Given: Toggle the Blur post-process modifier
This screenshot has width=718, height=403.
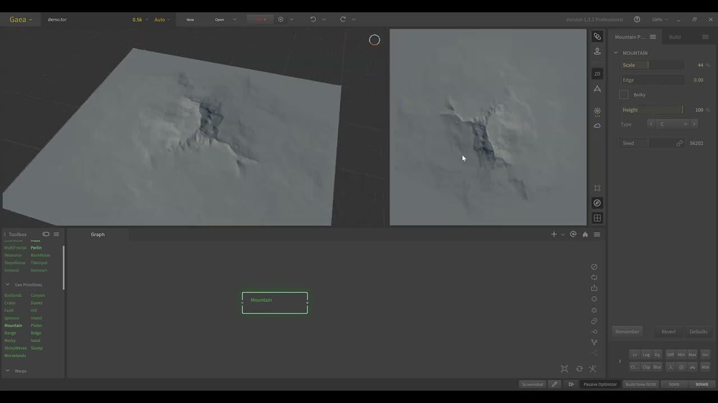Looking at the screenshot, I should click(657, 367).
